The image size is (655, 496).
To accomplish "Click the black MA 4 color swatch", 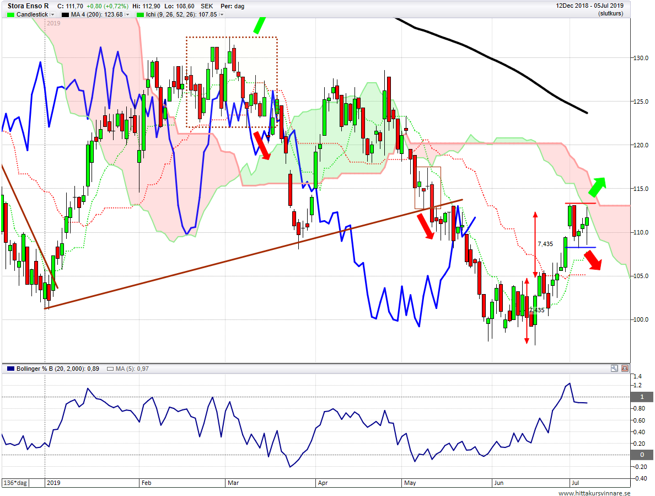I will point(65,15).
